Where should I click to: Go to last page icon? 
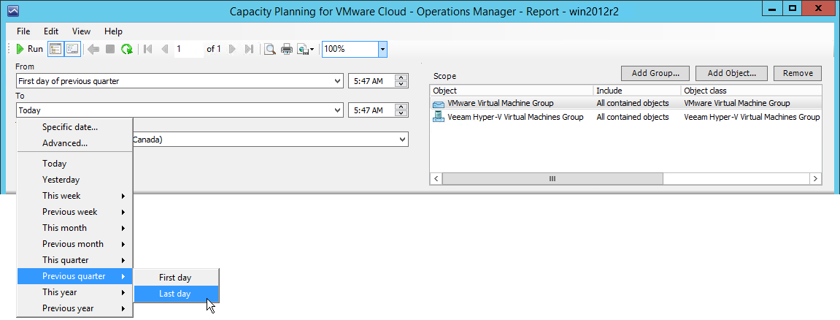tap(249, 49)
